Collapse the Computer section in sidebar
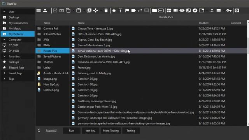 tap(4, 40)
